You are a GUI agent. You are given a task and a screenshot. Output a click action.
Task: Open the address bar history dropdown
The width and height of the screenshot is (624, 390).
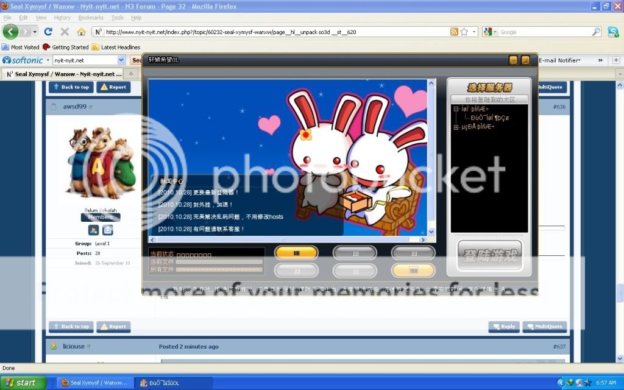474,32
